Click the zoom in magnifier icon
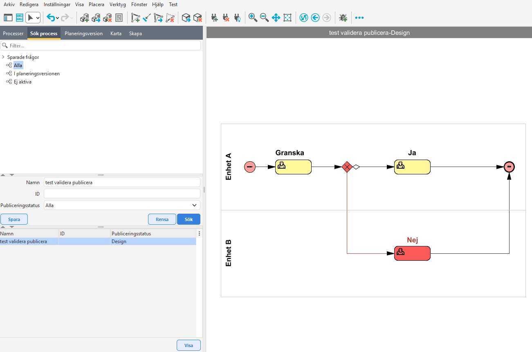 coord(253,18)
